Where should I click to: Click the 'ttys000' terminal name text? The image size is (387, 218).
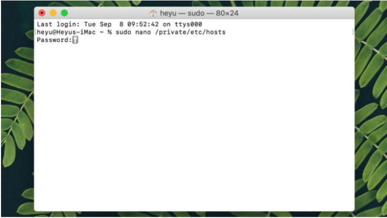coord(188,24)
